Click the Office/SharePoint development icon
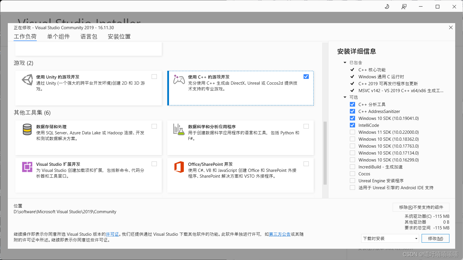The width and height of the screenshot is (463, 260). (179, 167)
